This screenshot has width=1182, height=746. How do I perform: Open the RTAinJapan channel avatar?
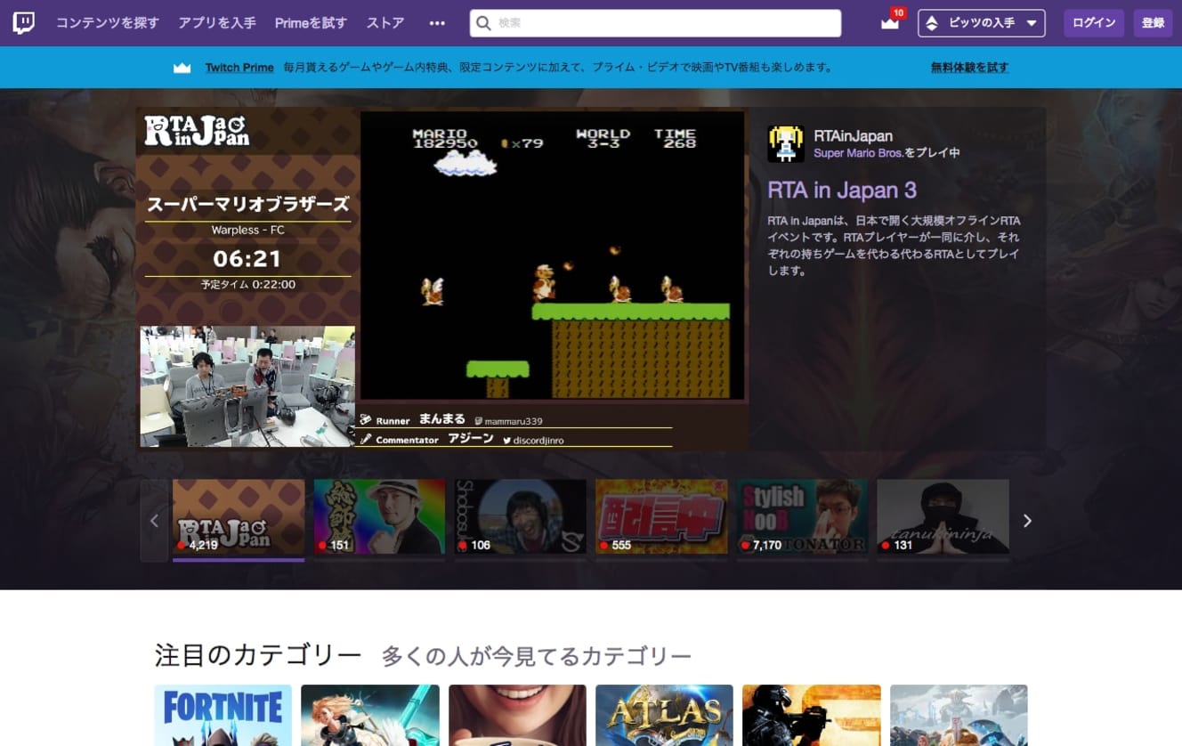[x=786, y=143]
